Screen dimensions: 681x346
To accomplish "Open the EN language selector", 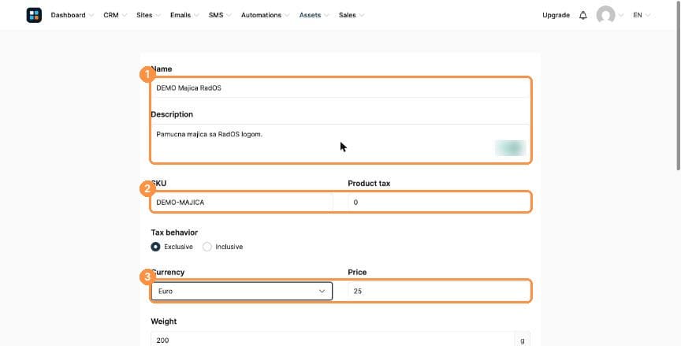I will (x=642, y=15).
